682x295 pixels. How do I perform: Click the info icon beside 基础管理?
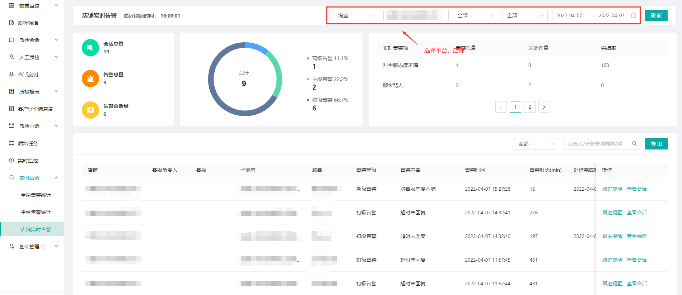click(44, 247)
